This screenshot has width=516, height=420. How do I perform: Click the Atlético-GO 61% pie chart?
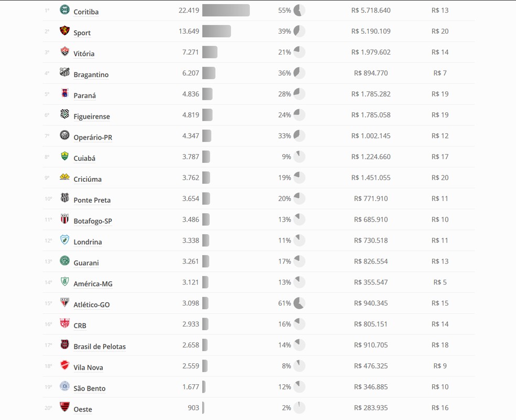[x=299, y=303]
